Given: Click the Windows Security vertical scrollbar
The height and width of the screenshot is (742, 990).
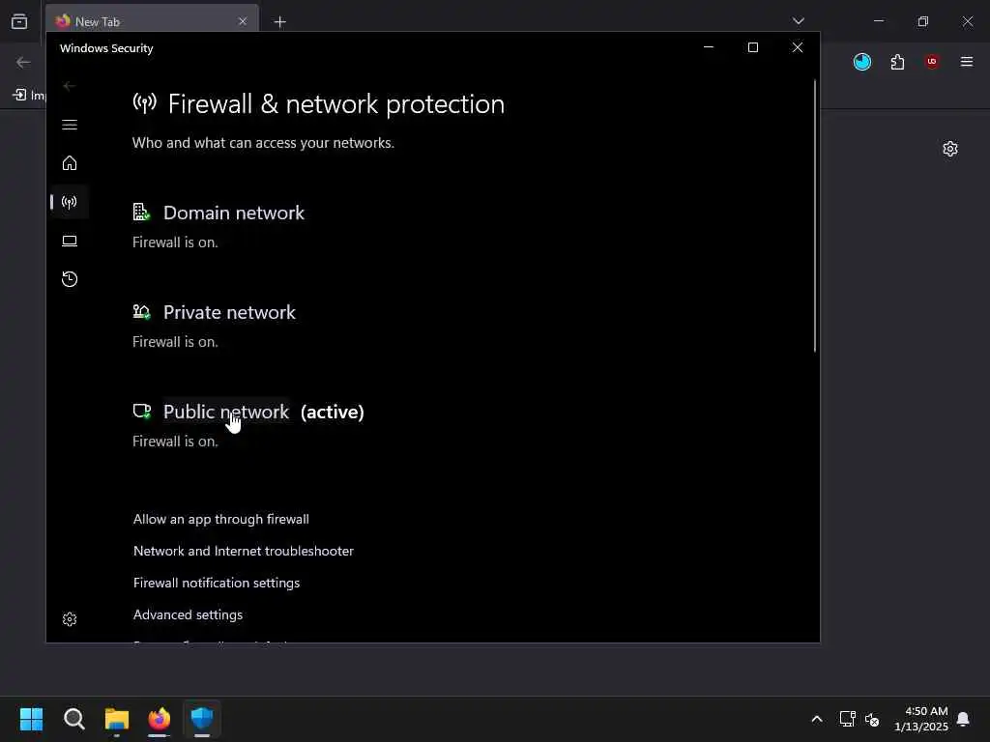Looking at the screenshot, I should coord(814,215).
